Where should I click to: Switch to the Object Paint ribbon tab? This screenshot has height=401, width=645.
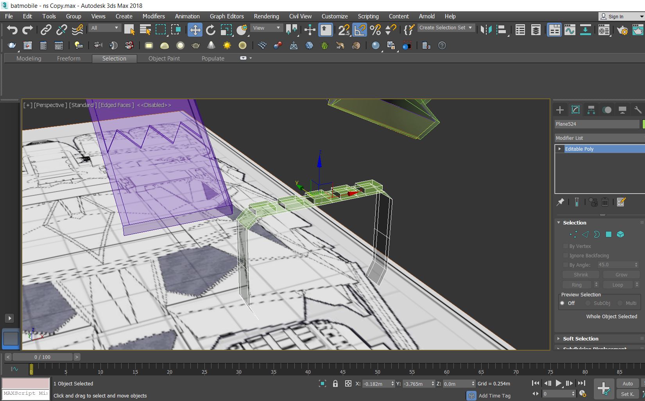[164, 59]
